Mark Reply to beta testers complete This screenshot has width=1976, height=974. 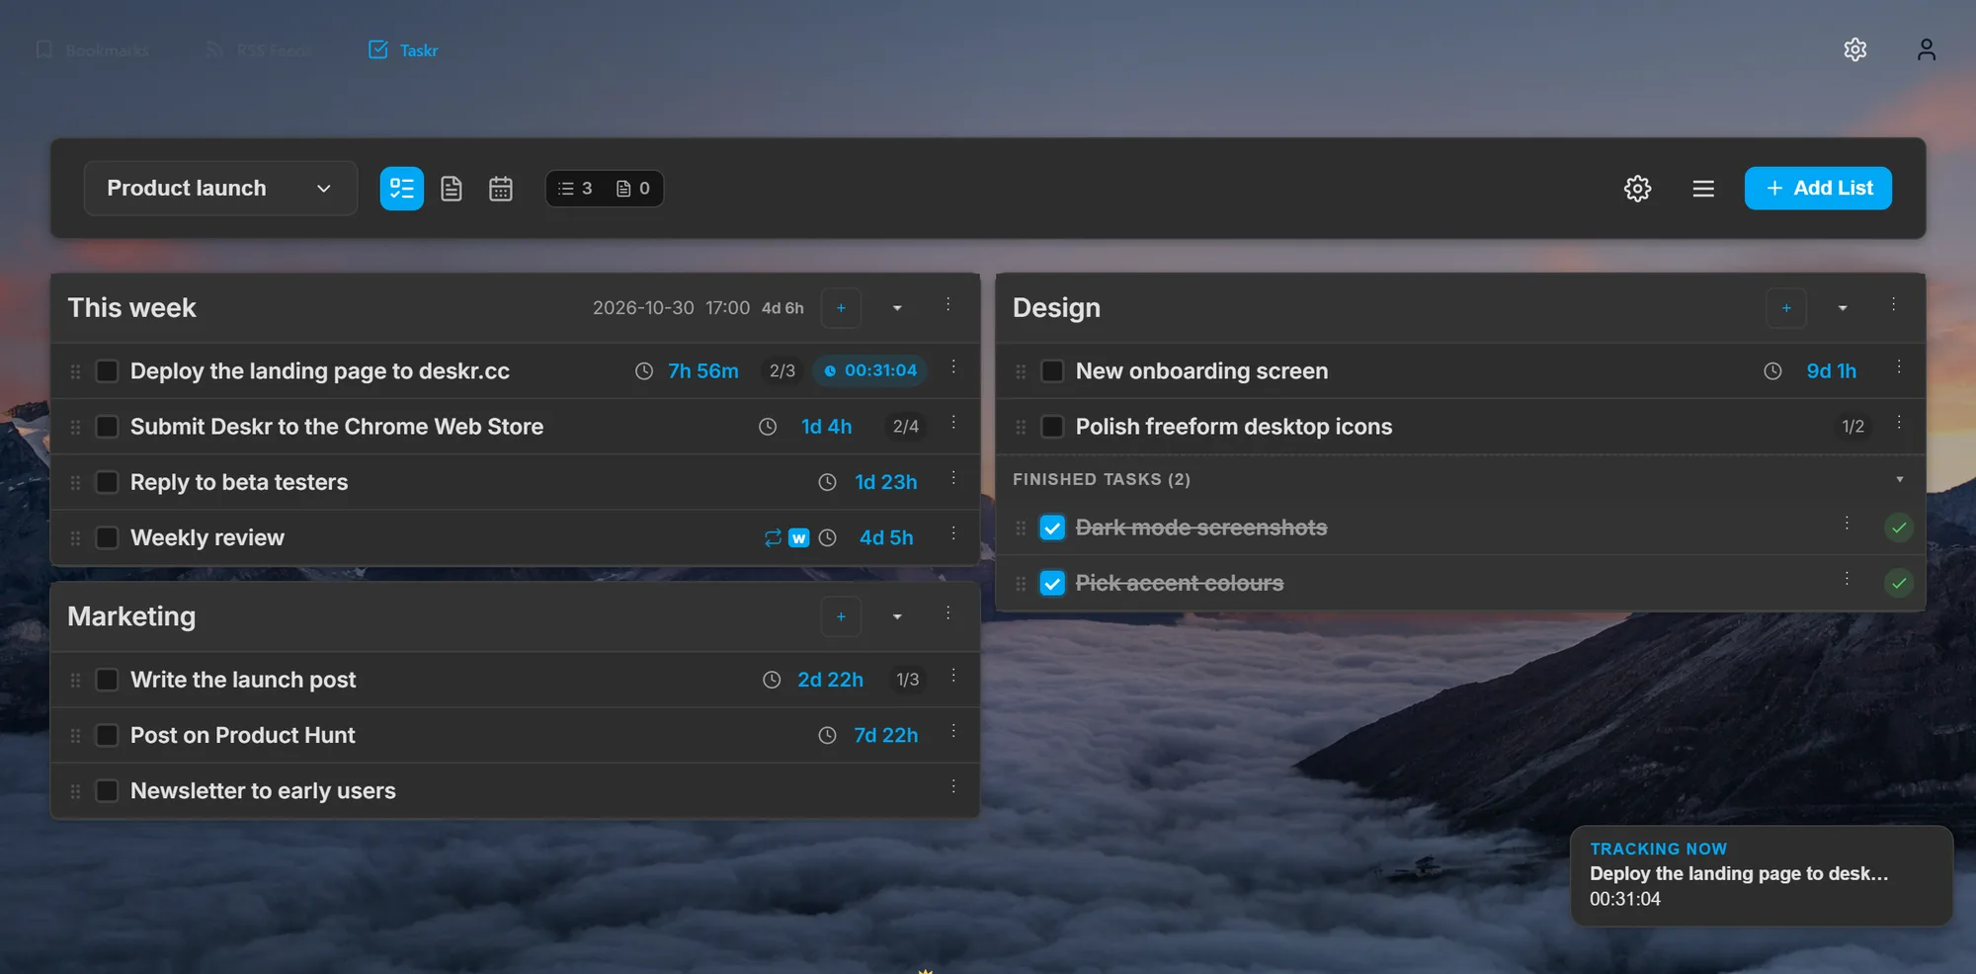click(x=107, y=482)
